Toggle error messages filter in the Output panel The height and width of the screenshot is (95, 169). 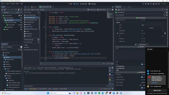pos(111,77)
